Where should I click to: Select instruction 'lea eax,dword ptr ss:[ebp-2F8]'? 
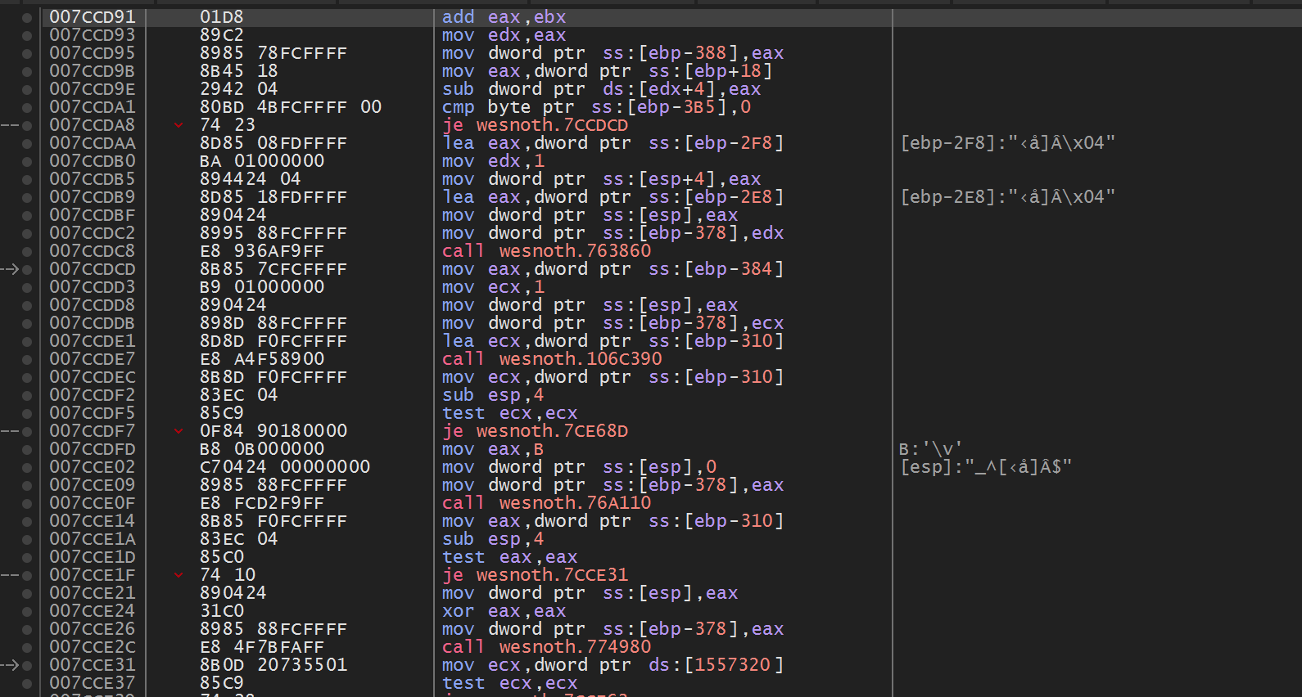click(x=613, y=143)
